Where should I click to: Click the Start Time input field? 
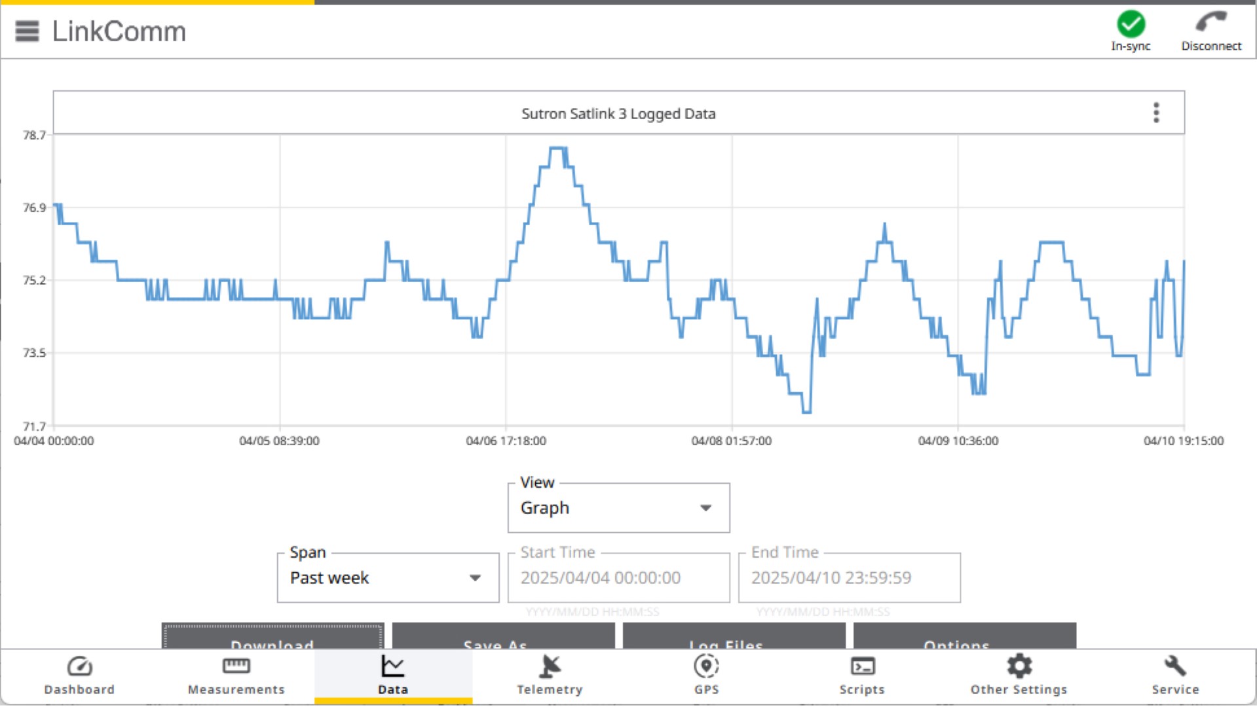pos(618,578)
